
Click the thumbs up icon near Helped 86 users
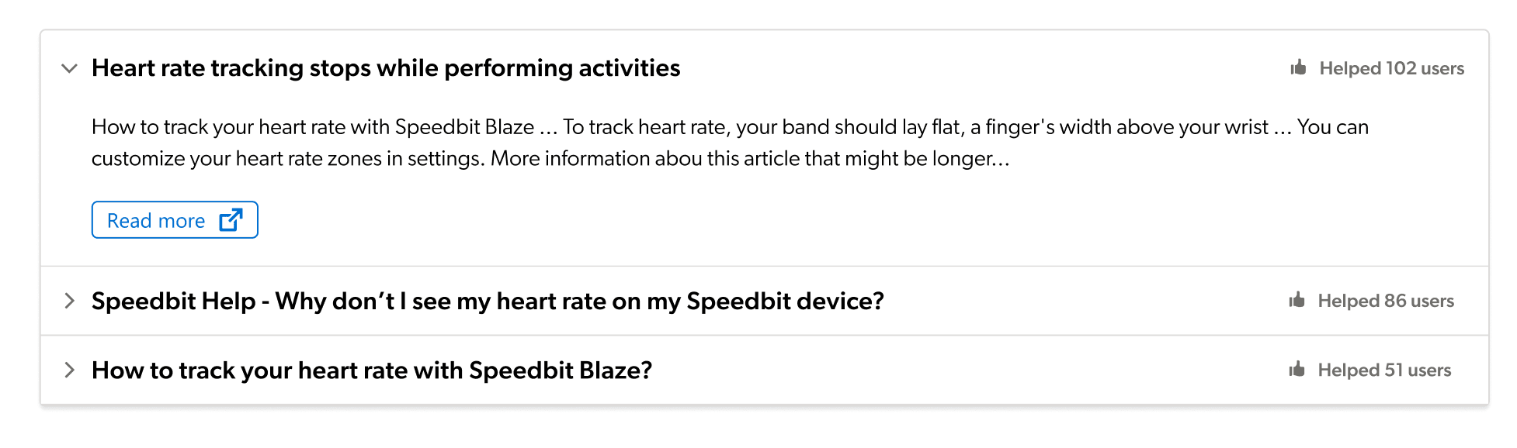coord(1298,301)
